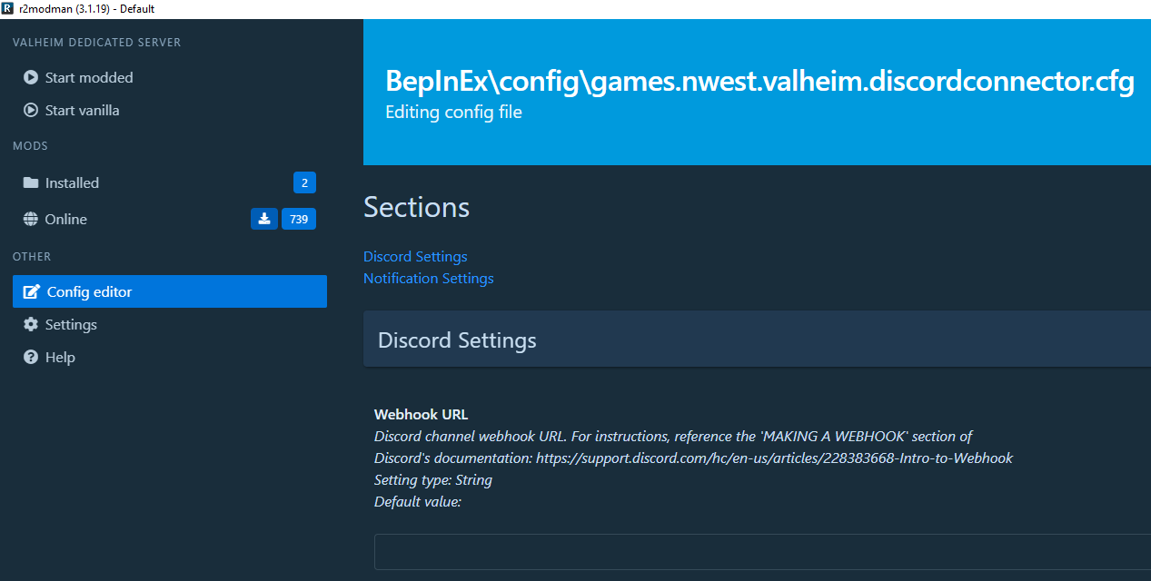Click the gear icon for Settings
1151x581 pixels.
coord(31,325)
